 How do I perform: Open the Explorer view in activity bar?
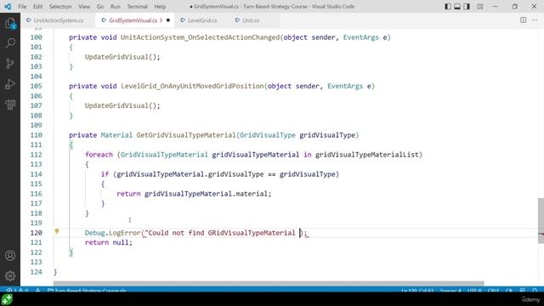click(x=10, y=23)
